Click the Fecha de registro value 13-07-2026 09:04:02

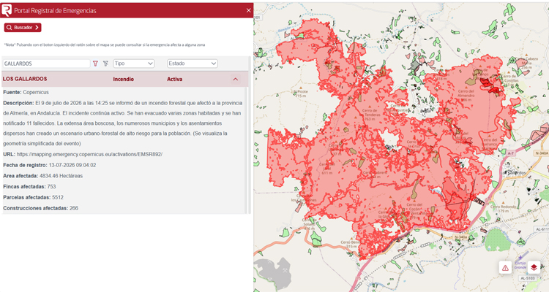tap(72, 165)
